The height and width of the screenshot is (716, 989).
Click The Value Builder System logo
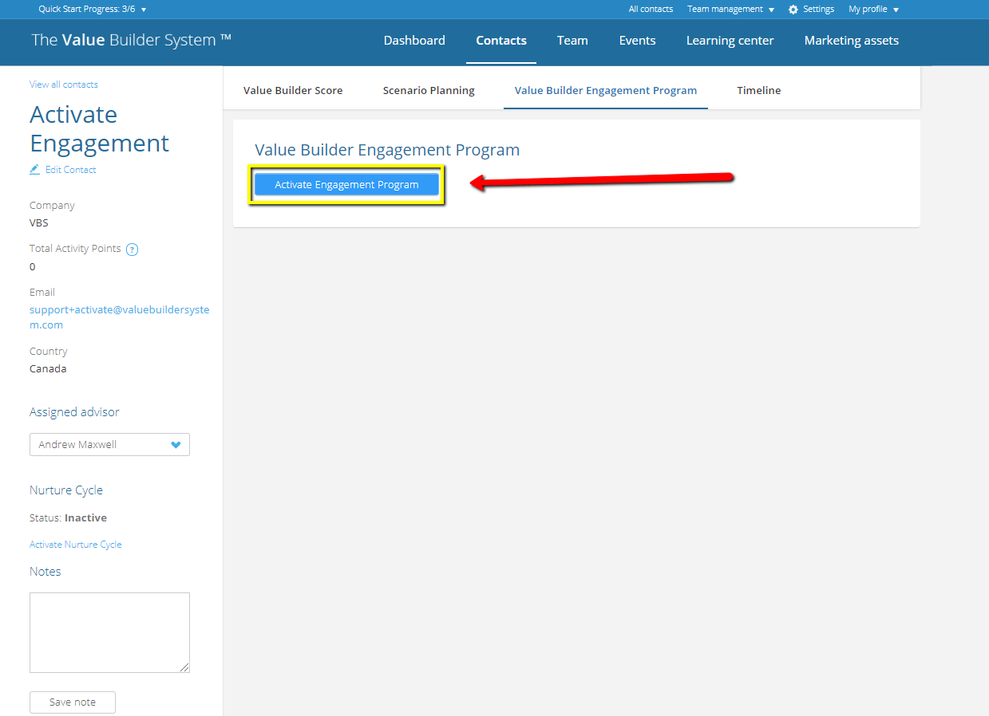132,40
